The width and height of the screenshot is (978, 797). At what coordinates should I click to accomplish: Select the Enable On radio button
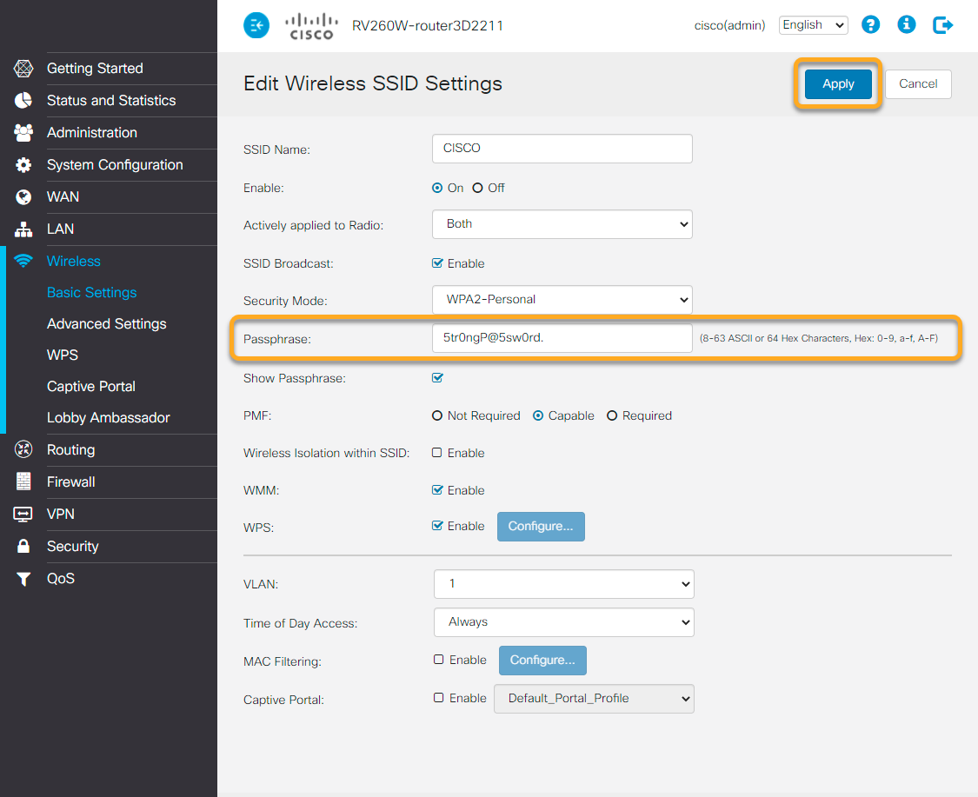437,188
